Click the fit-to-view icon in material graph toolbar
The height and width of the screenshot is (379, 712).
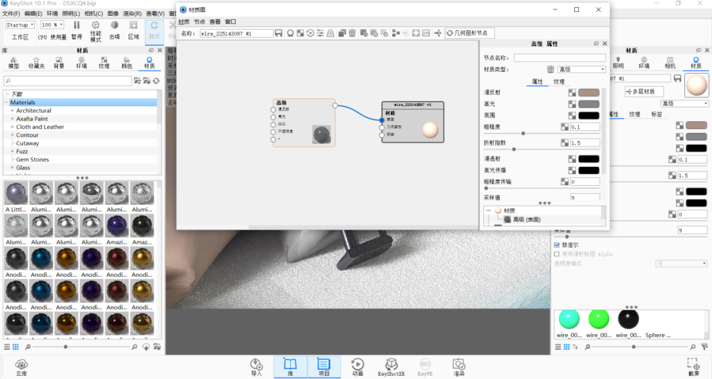click(x=416, y=33)
